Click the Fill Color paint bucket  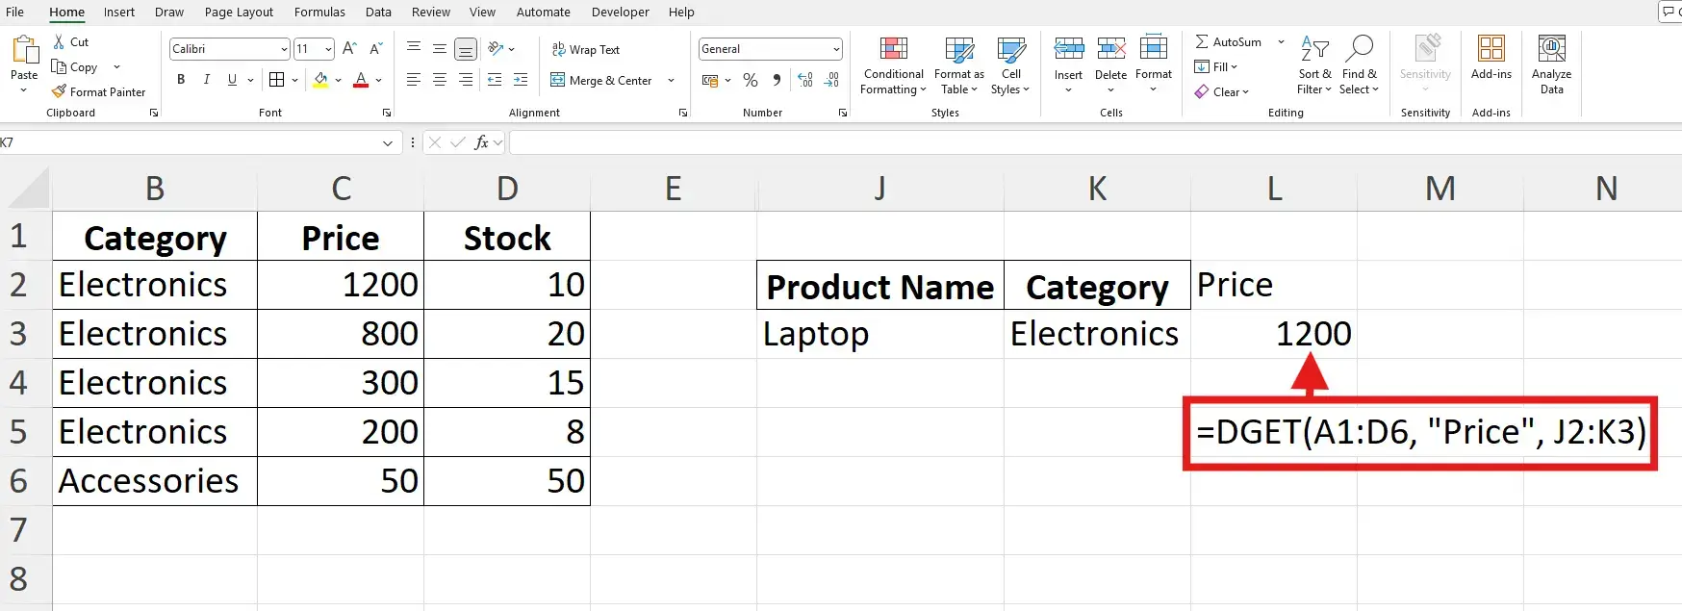(321, 80)
